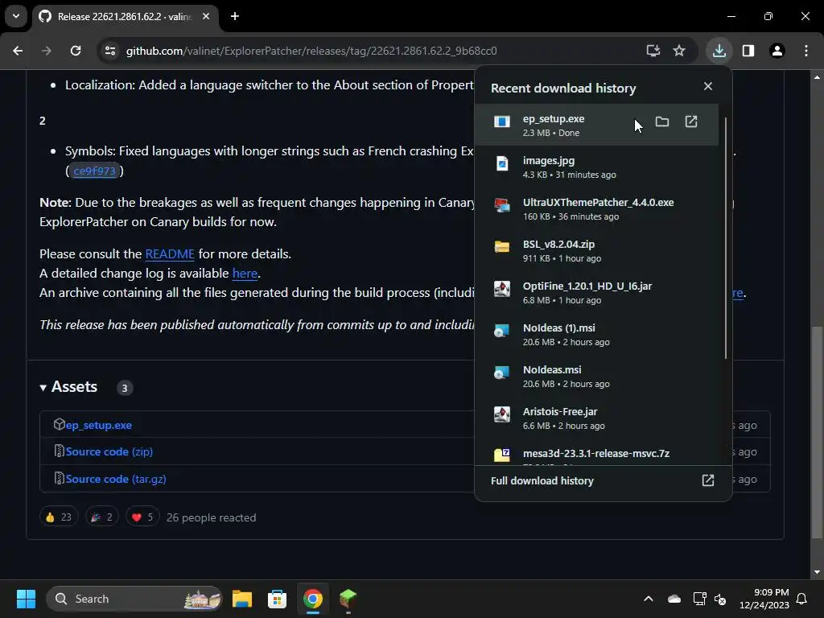Open the Chrome profile avatar

click(777, 51)
